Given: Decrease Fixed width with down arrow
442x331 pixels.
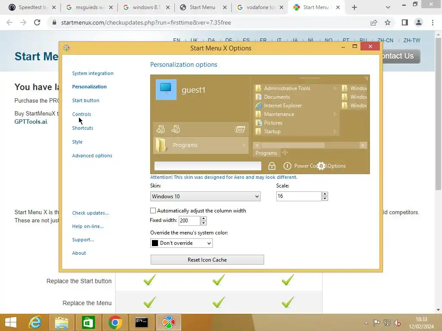Looking at the screenshot, I should coord(204,223).
